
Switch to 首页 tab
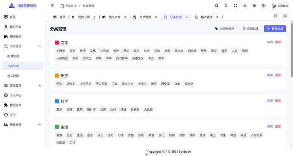point(59,17)
